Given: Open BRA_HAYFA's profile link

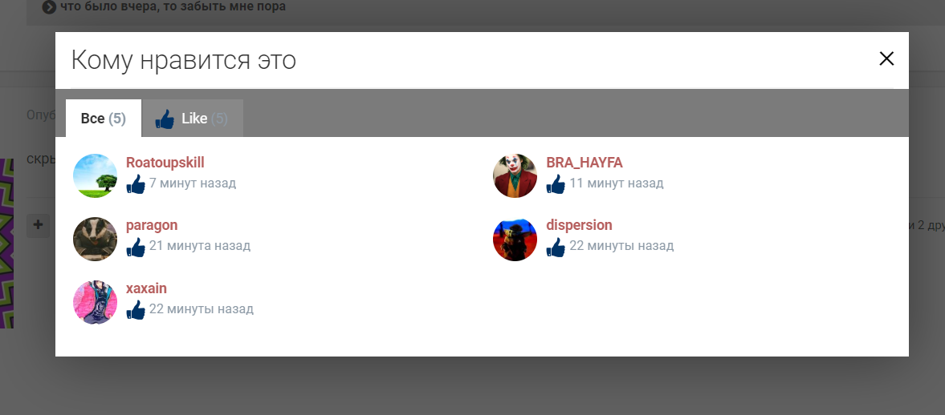Looking at the screenshot, I should pyautogui.click(x=584, y=163).
